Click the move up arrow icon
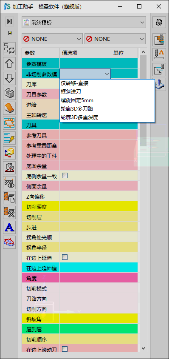 9,63
